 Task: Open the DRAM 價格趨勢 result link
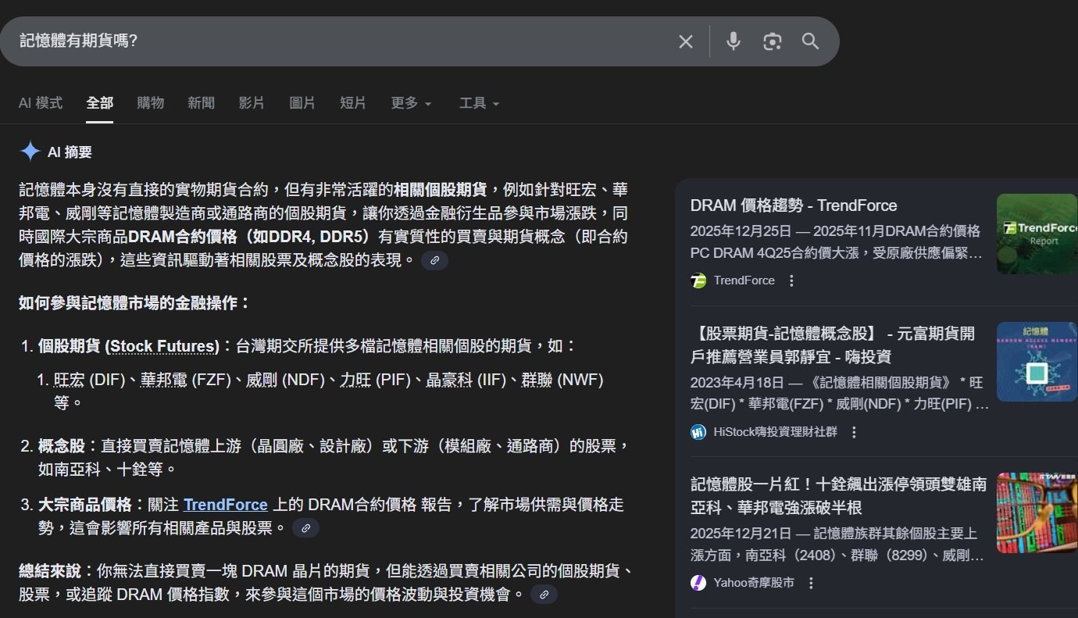point(794,205)
